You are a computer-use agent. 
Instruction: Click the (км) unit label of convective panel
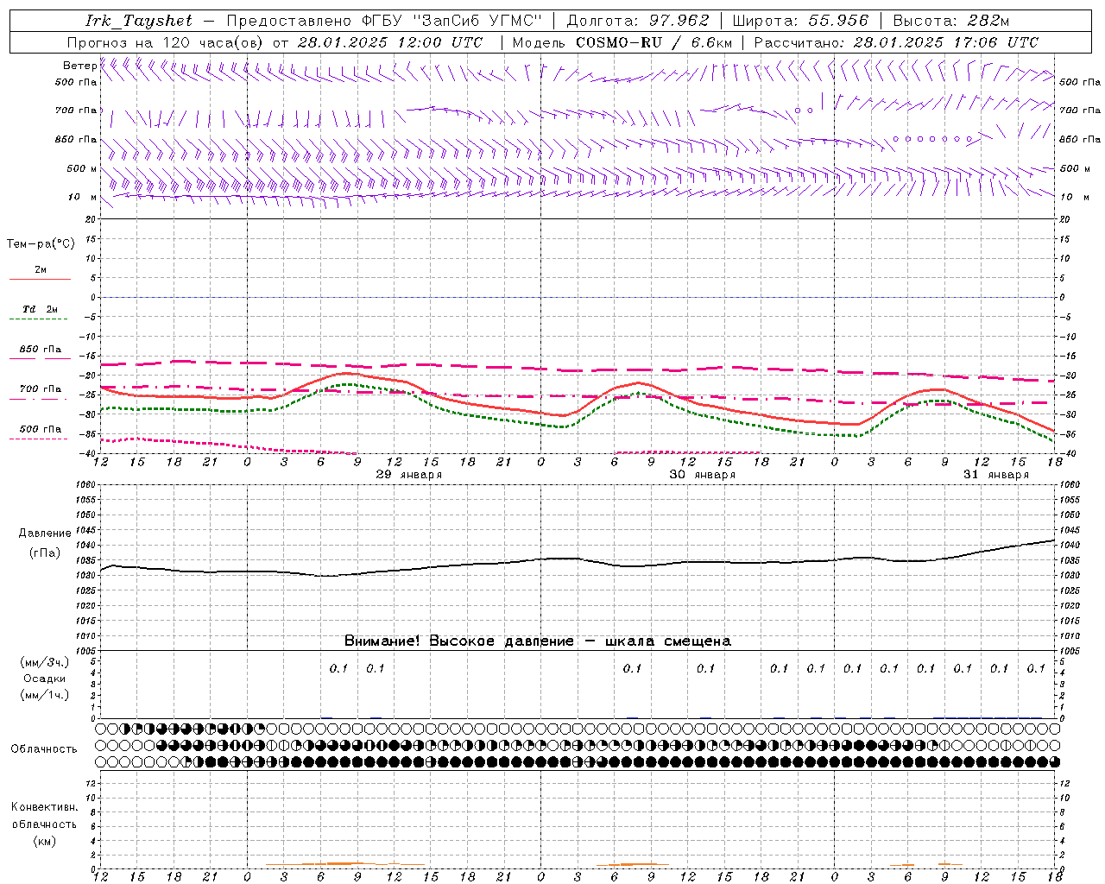click(x=44, y=841)
